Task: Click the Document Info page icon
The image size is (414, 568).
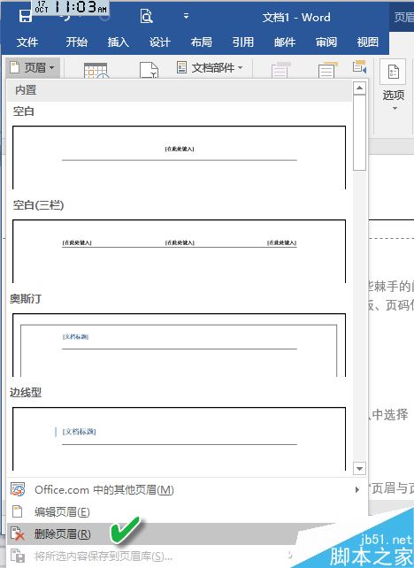Action: (x=149, y=70)
